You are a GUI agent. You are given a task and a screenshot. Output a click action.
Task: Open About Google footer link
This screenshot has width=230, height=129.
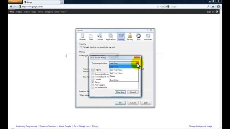65,126
